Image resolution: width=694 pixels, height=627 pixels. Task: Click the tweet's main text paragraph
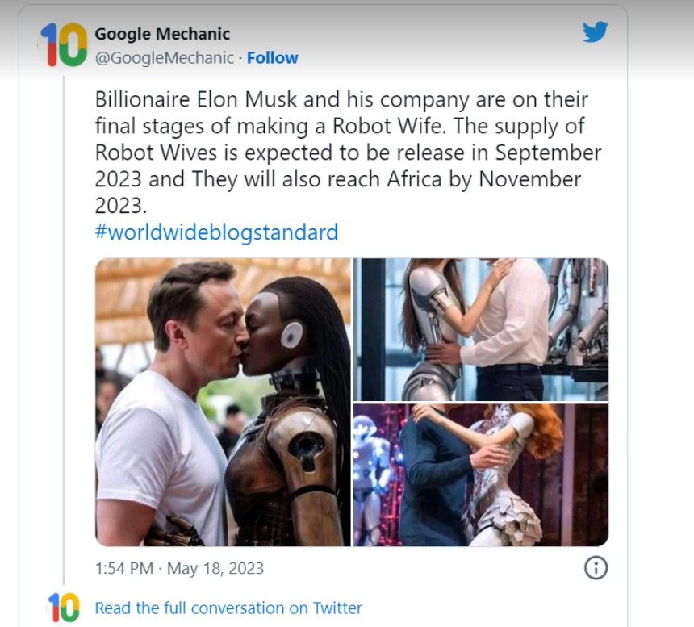click(x=348, y=153)
